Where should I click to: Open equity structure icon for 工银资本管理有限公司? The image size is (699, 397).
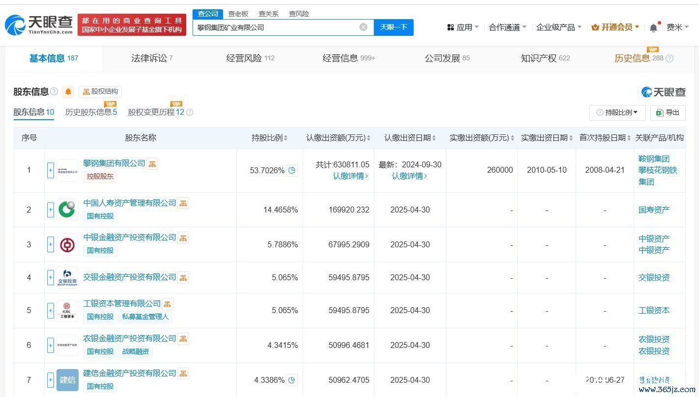(168, 304)
